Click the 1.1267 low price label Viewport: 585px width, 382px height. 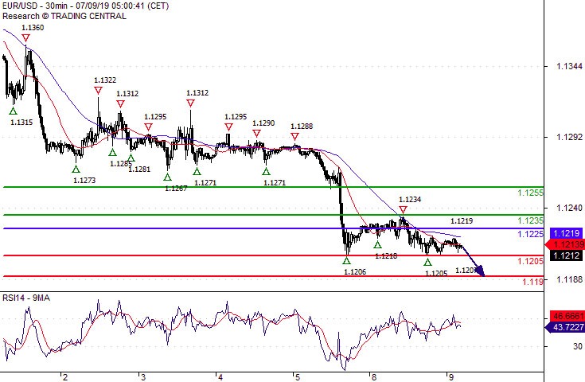click(x=176, y=189)
